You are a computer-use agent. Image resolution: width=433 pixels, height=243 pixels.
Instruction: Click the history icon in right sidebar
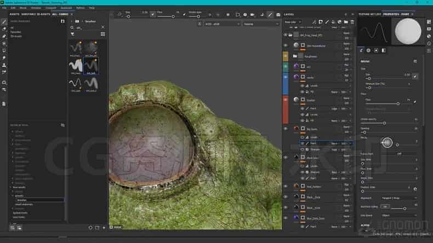pyautogui.click(x=429, y=43)
